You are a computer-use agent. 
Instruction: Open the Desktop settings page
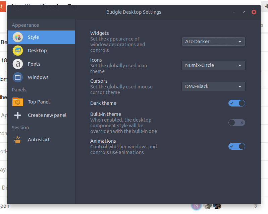(41, 51)
